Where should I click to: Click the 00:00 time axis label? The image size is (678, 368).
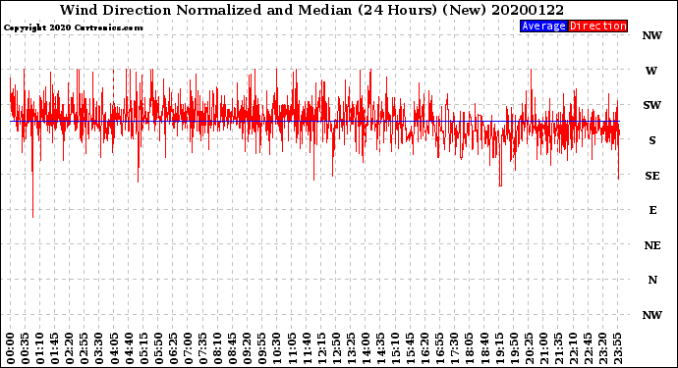11,348
